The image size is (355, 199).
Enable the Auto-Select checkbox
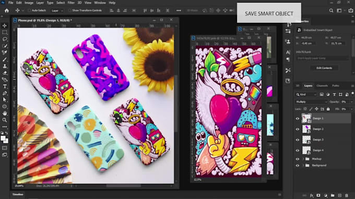(29, 10)
